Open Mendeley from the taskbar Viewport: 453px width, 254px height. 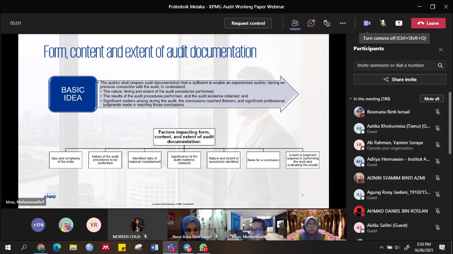pyautogui.click(x=105, y=247)
